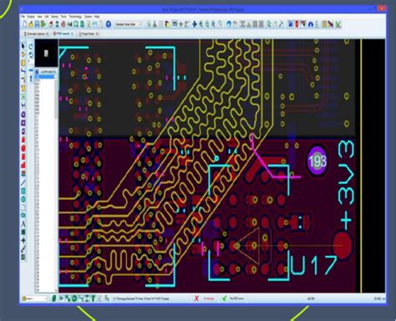Select the 2D Graphics Box tool
The width and height of the screenshot is (396, 321).
coord(23,191)
